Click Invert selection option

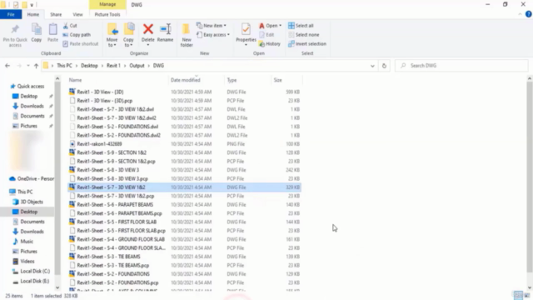307,44
